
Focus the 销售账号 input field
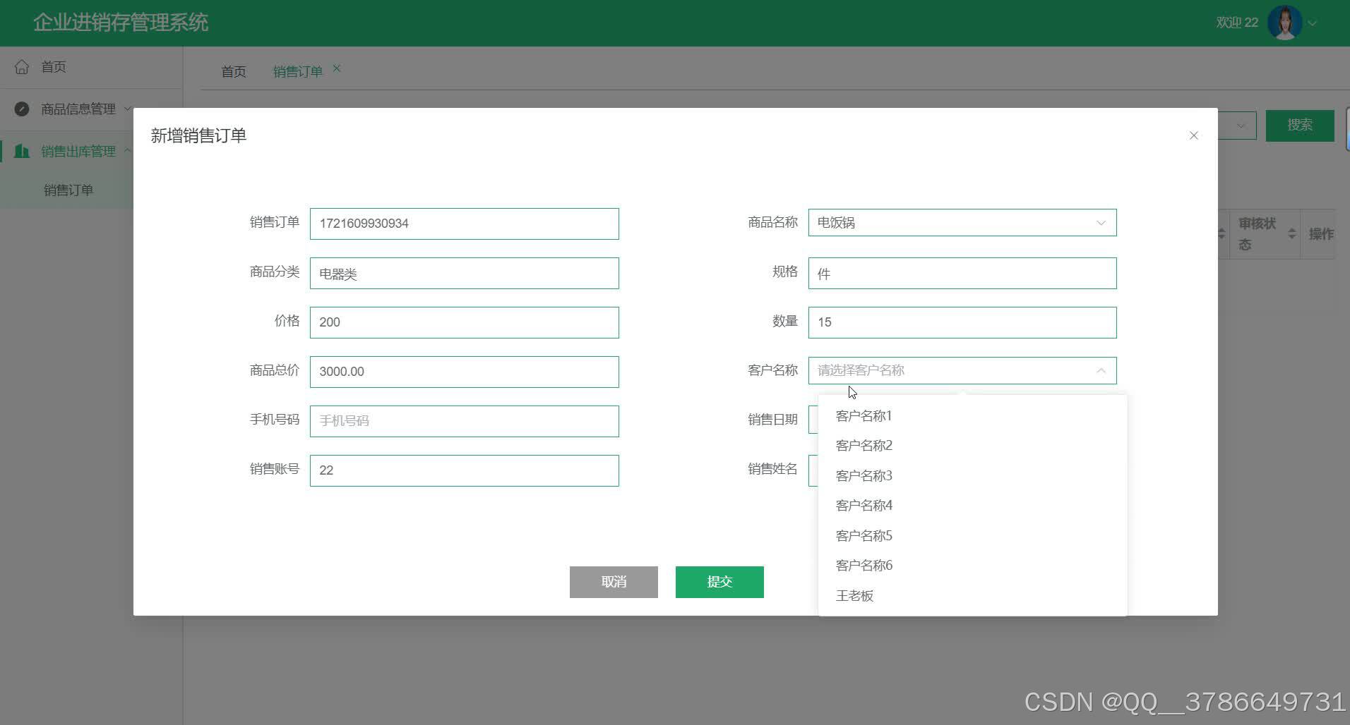click(465, 470)
